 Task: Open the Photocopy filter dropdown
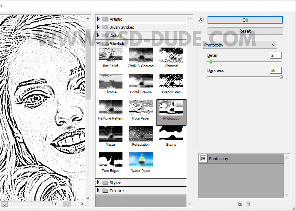click(x=240, y=45)
